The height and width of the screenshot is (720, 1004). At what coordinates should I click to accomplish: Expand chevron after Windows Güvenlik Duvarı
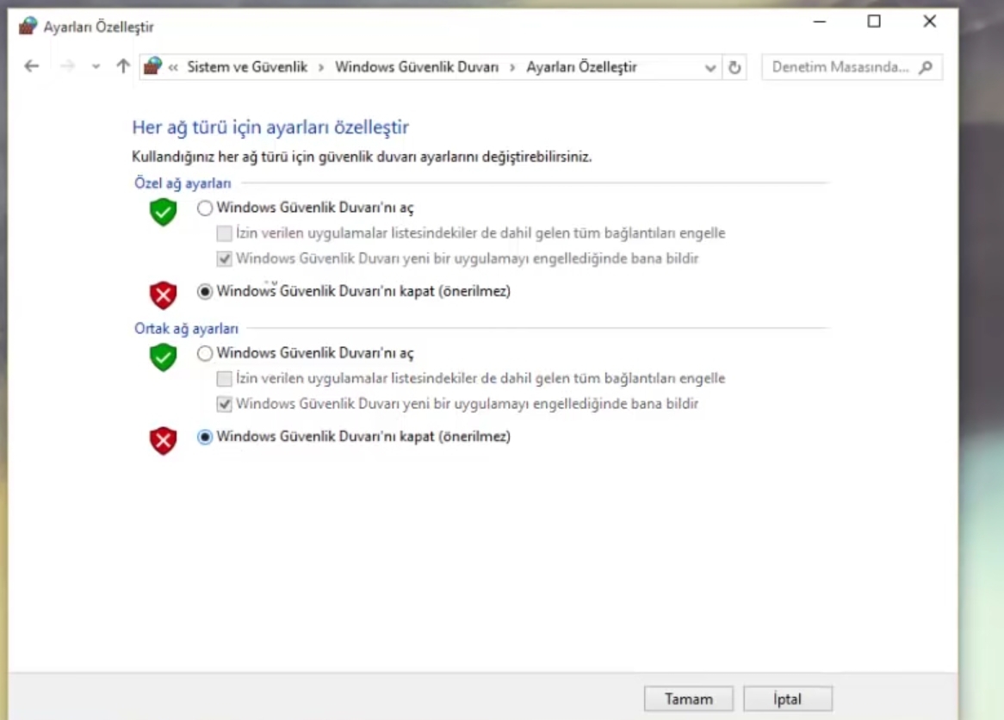point(512,68)
